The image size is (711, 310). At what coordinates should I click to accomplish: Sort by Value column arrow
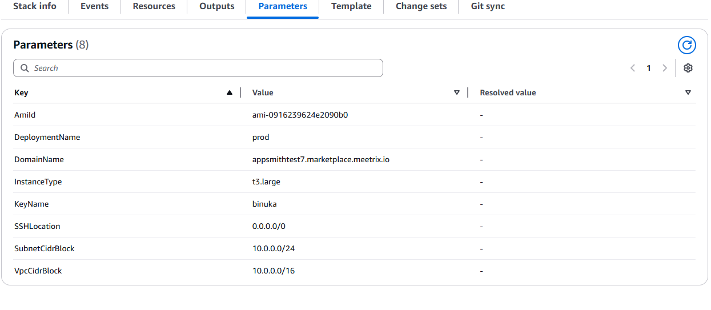pyautogui.click(x=457, y=92)
